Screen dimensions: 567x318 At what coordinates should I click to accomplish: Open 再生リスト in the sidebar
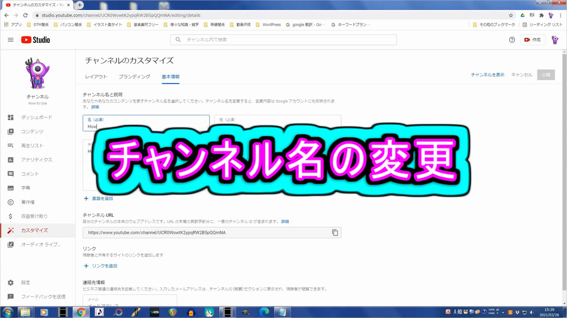tap(38, 145)
